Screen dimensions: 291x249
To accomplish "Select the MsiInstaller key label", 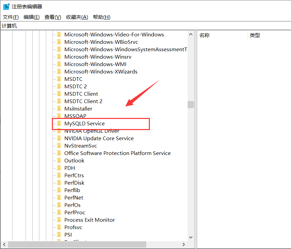I will click(78, 109).
